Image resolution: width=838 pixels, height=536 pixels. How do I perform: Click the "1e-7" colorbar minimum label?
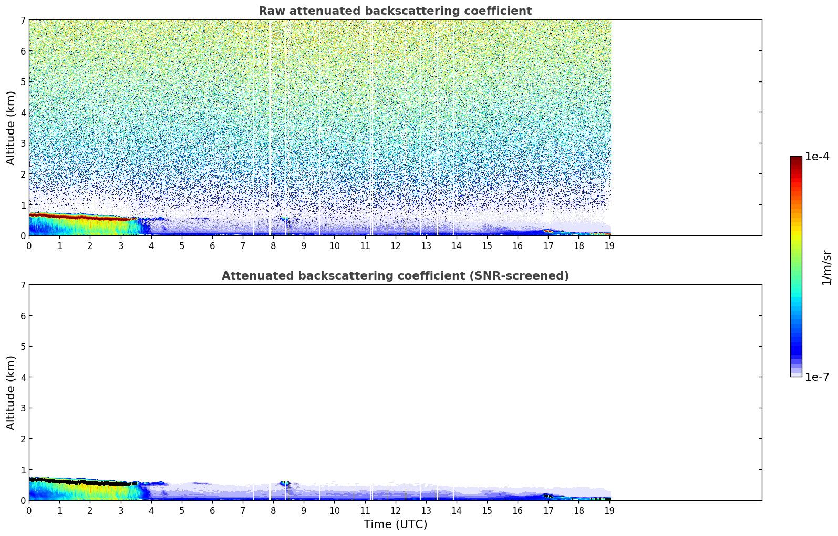click(x=817, y=377)
